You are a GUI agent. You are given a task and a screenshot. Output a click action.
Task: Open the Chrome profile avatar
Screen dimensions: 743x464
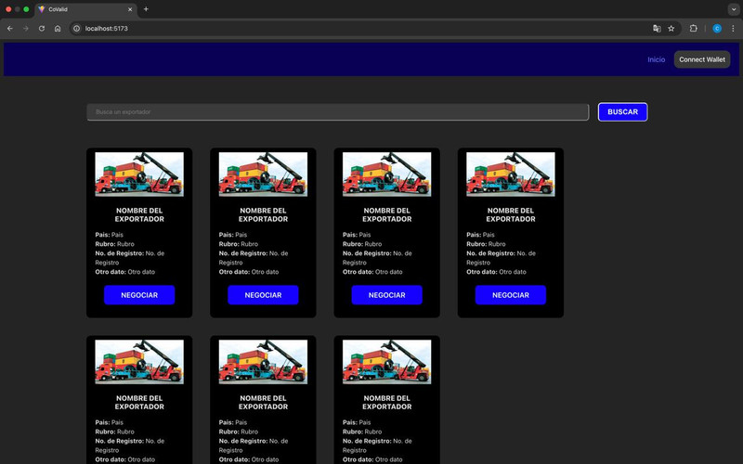coord(717,28)
